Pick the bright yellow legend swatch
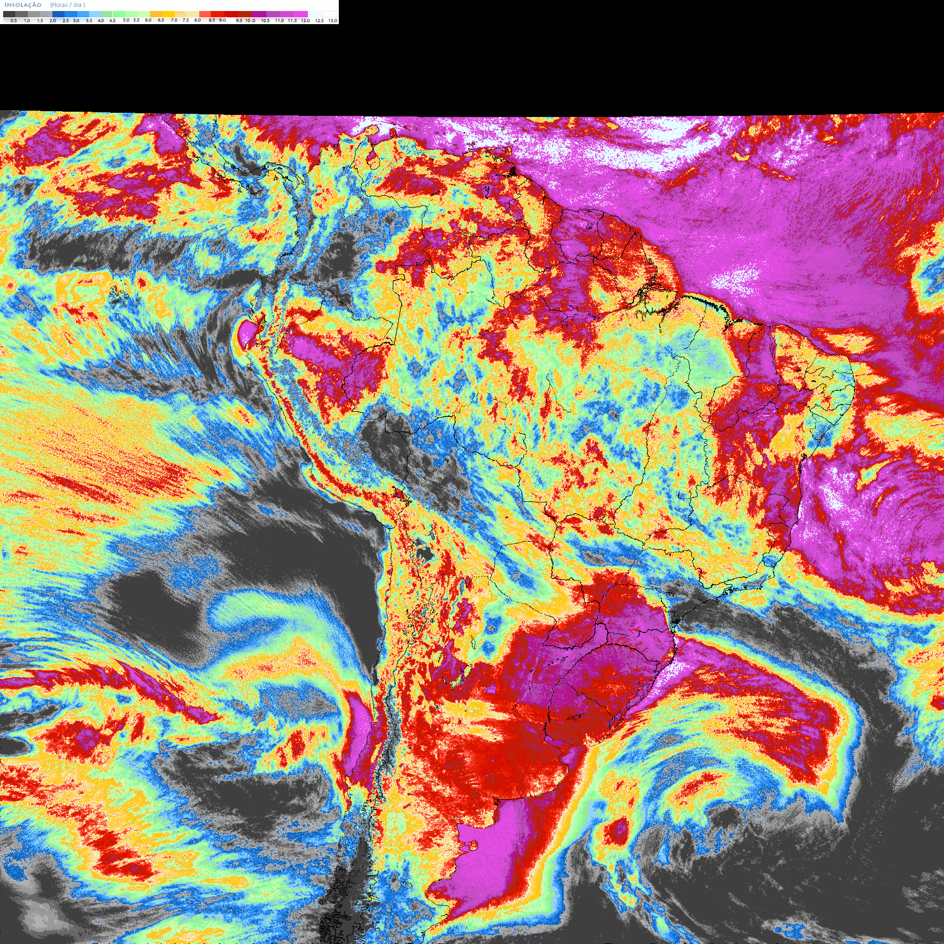944x944 pixels. (168, 14)
